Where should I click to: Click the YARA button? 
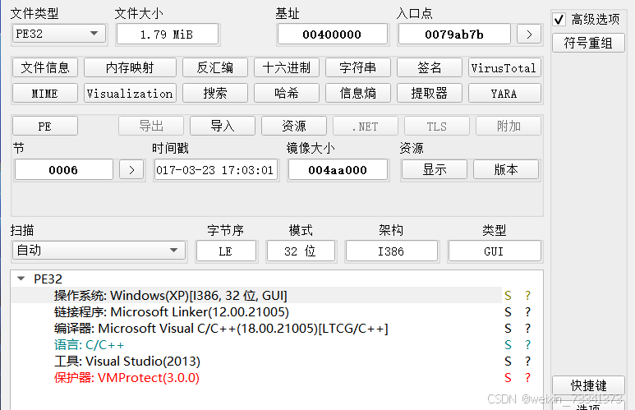504,93
